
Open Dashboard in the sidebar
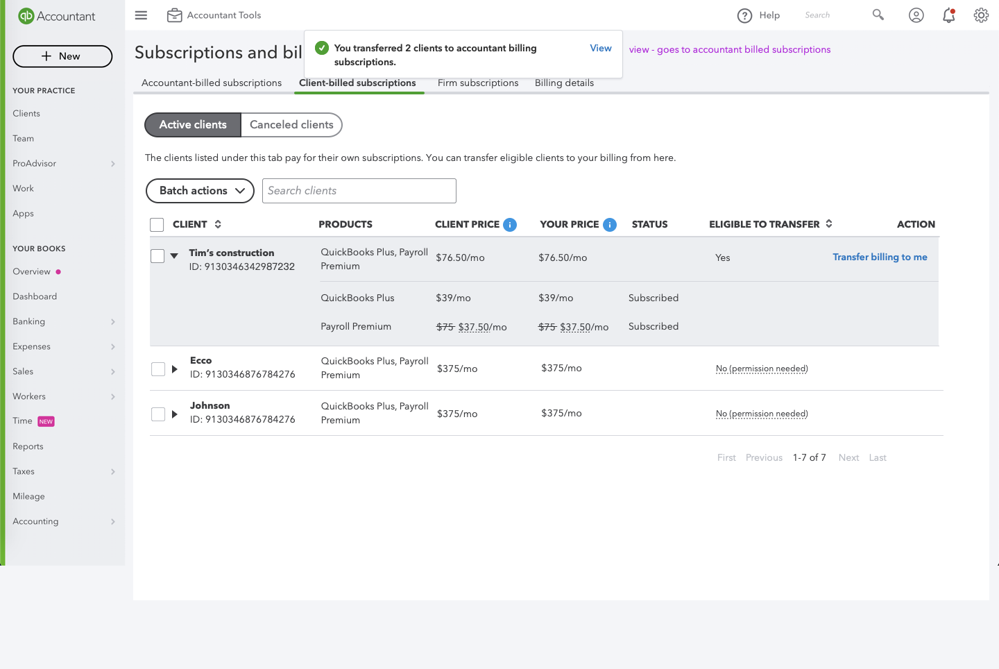[x=35, y=297]
